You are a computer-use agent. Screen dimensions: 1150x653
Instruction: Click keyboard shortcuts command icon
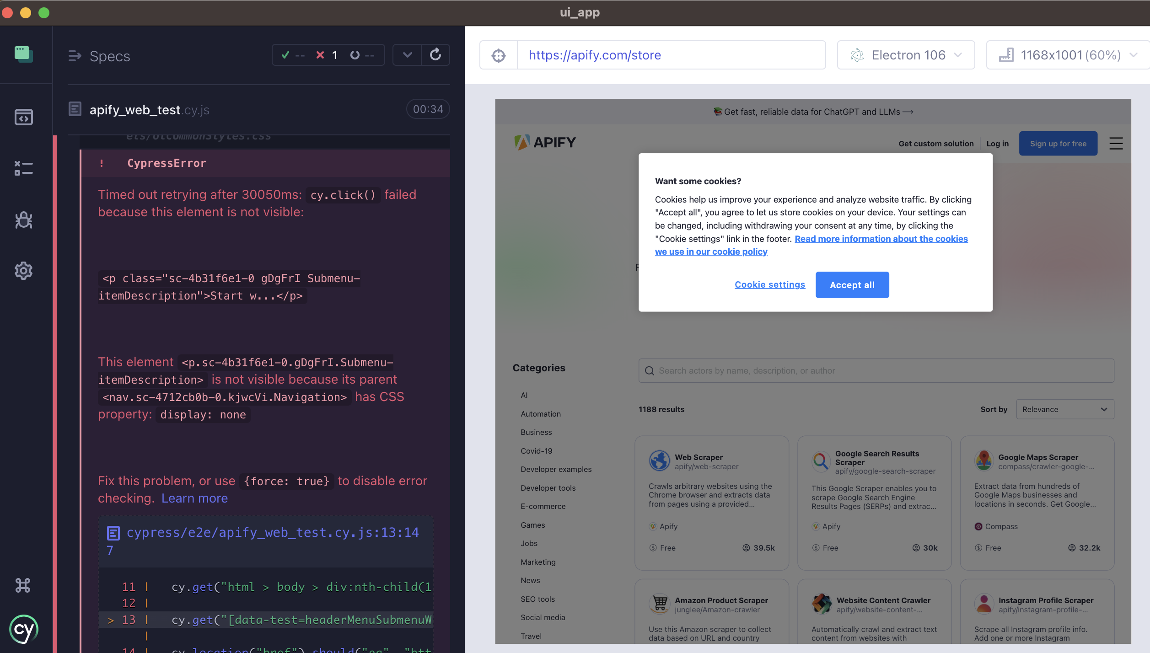23,585
